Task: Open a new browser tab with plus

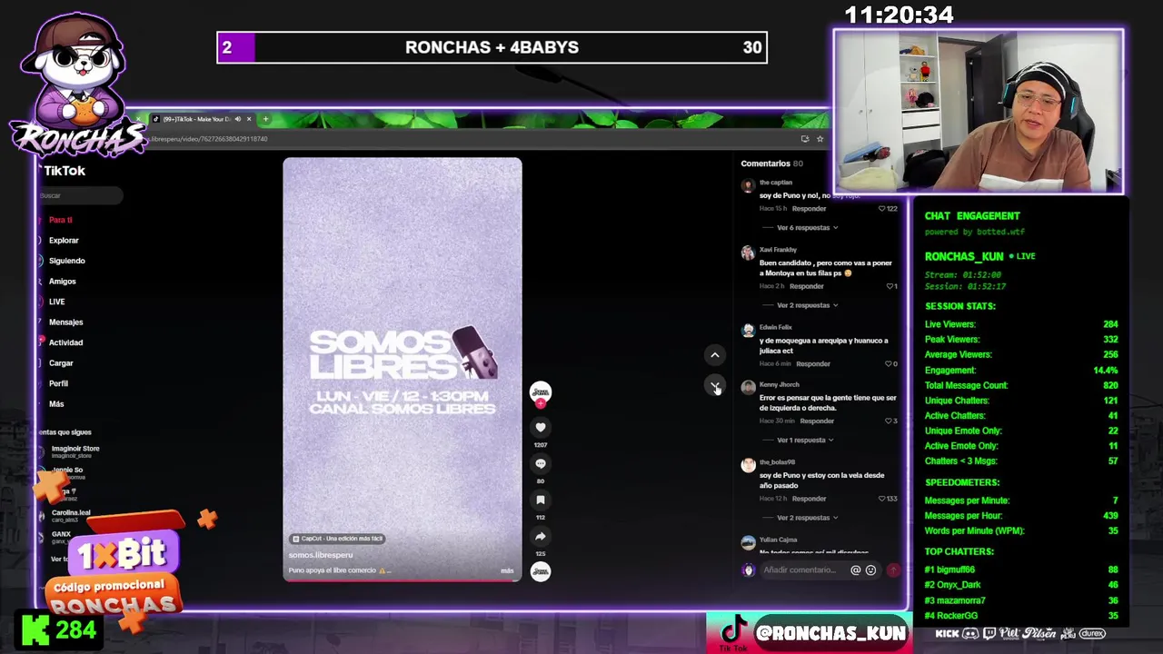Action: coord(265,119)
